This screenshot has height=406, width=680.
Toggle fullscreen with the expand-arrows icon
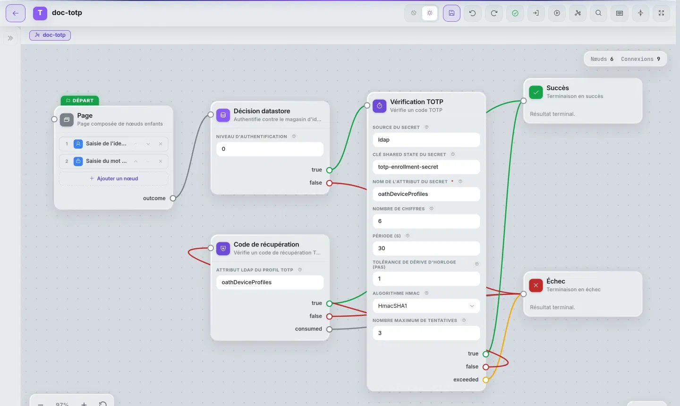pos(662,13)
